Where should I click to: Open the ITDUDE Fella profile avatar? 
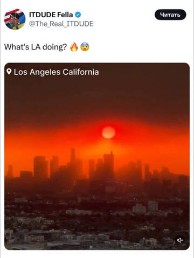click(x=15, y=19)
